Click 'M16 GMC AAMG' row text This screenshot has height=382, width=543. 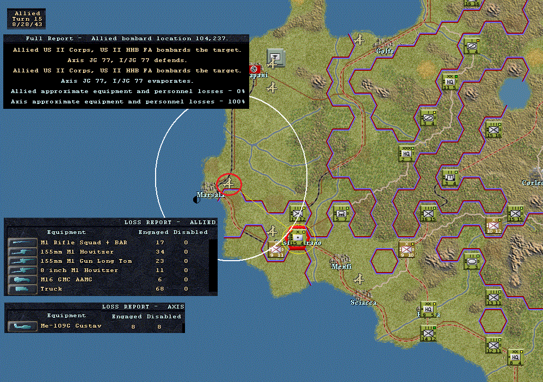coord(66,280)
